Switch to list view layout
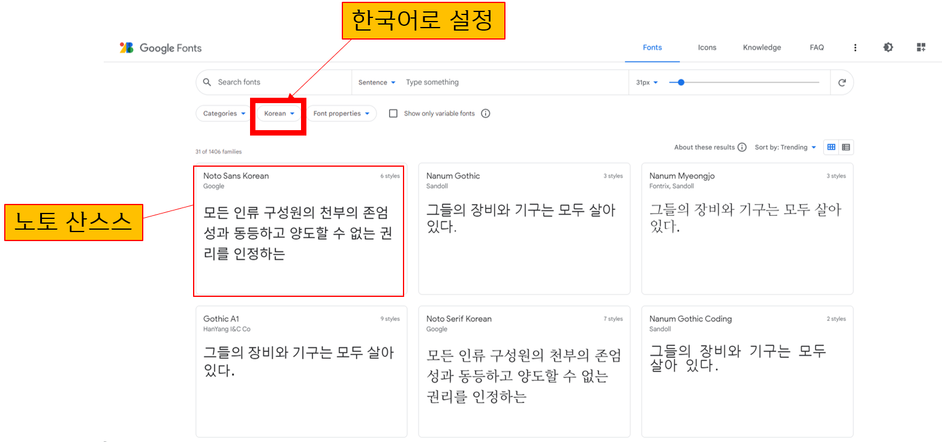 pyautogui.click(x=846, y=148)
